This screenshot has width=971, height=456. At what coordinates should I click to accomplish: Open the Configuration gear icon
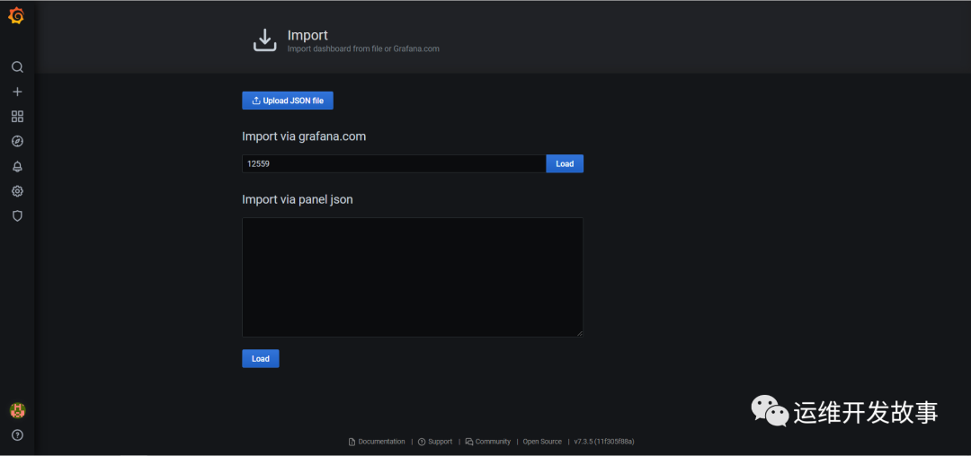pos(17,191)
